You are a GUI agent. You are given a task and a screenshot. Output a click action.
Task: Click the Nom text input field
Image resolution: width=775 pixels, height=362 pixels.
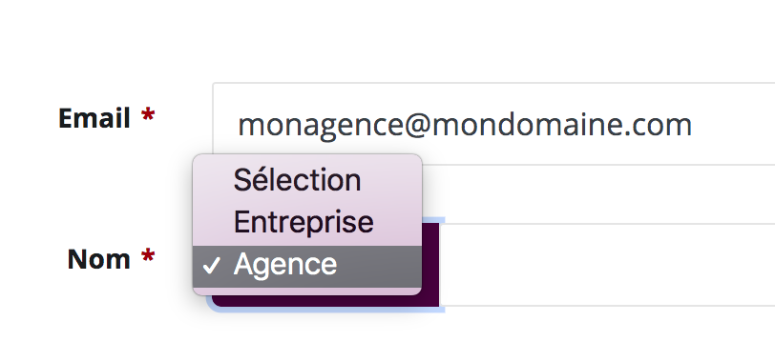607,265
